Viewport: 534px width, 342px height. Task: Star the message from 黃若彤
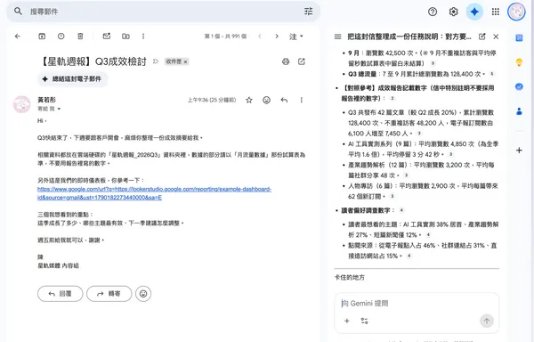[x=249, y=100]
